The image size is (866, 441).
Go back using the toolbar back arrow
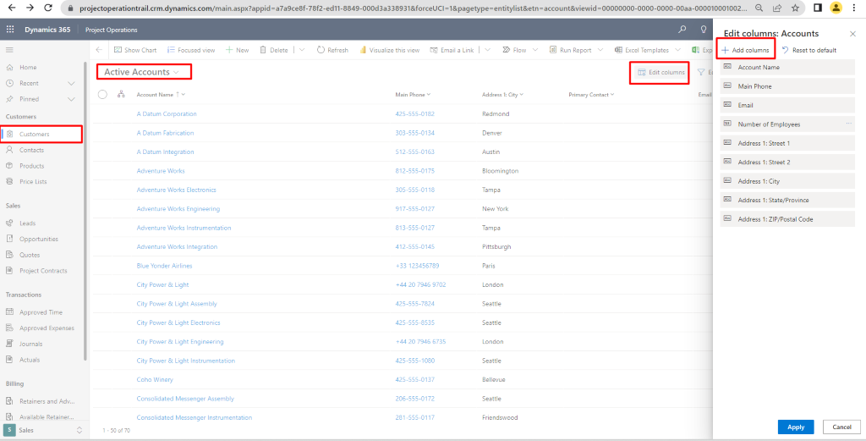(x=100, y=50)
